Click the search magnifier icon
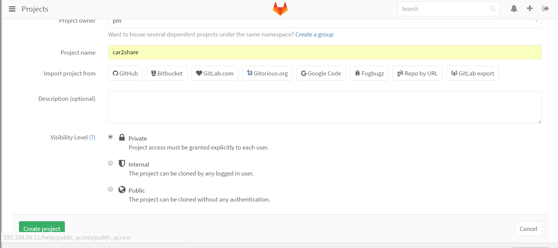This screenshot has width=558, height=248. tap(492, 9)
